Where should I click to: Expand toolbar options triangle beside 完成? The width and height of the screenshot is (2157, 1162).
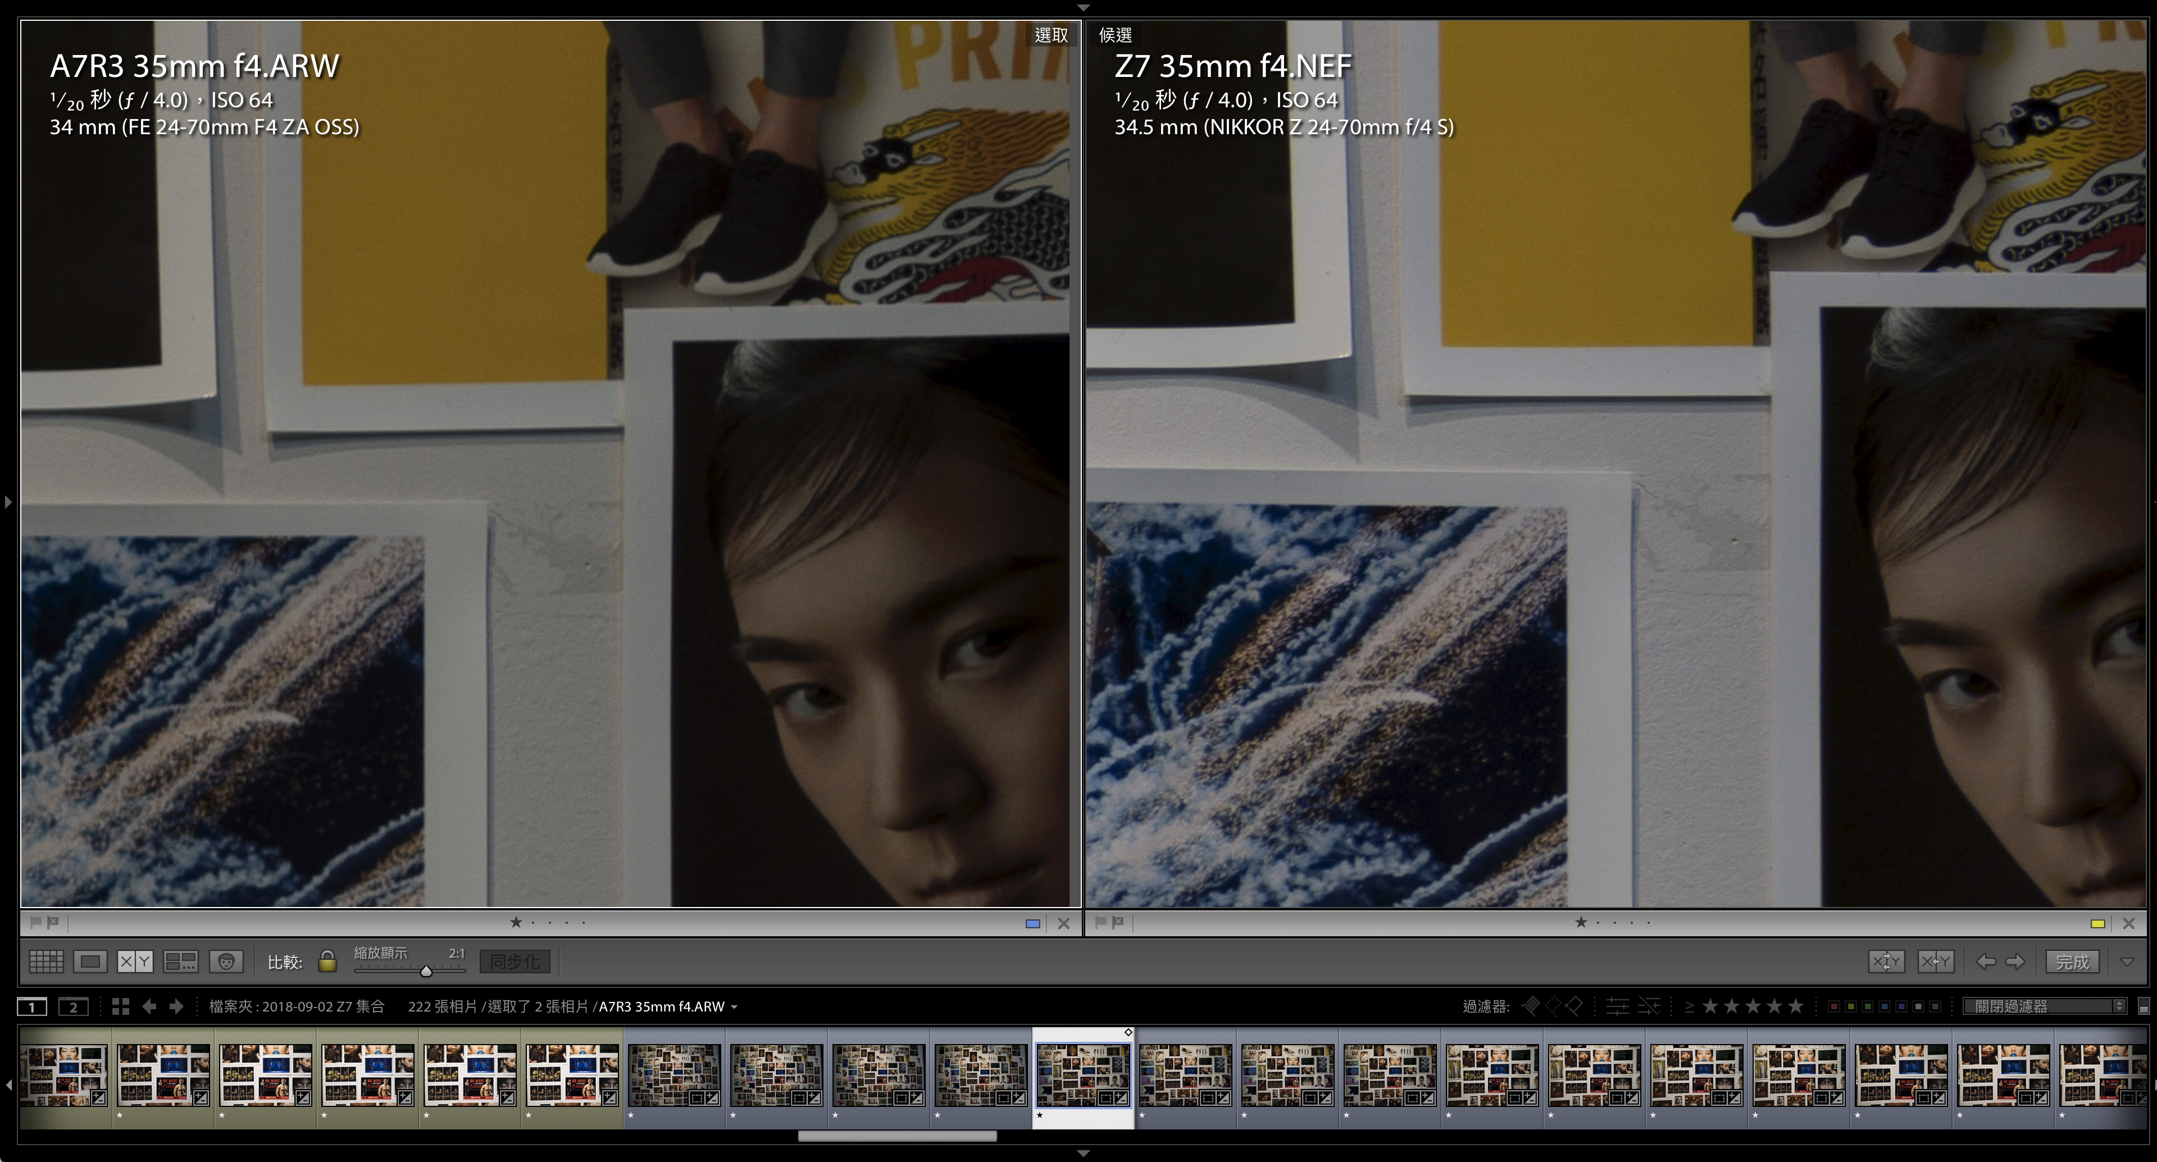(x=2127, y=961)
